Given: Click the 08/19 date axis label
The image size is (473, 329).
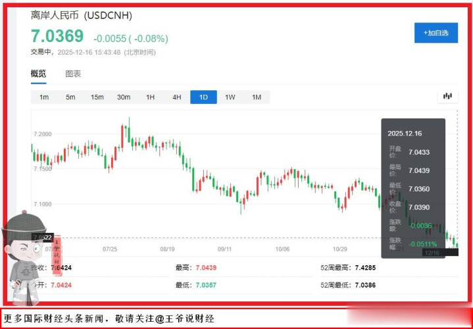Looking at the screenshot, I should [167, 249].
